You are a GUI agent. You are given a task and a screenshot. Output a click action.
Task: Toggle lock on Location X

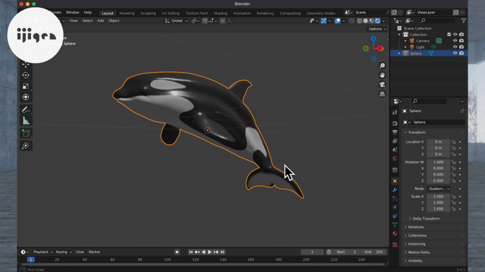tap(453, 142)
